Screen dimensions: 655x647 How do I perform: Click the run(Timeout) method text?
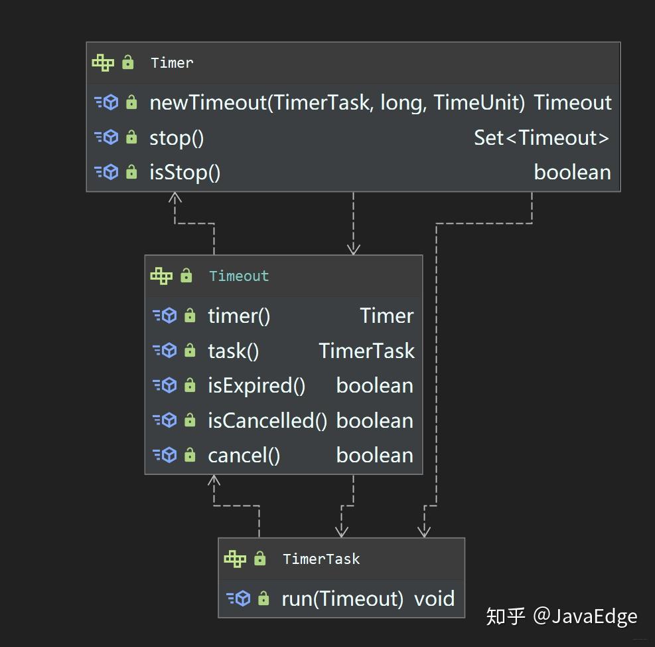tap(342, 599)
